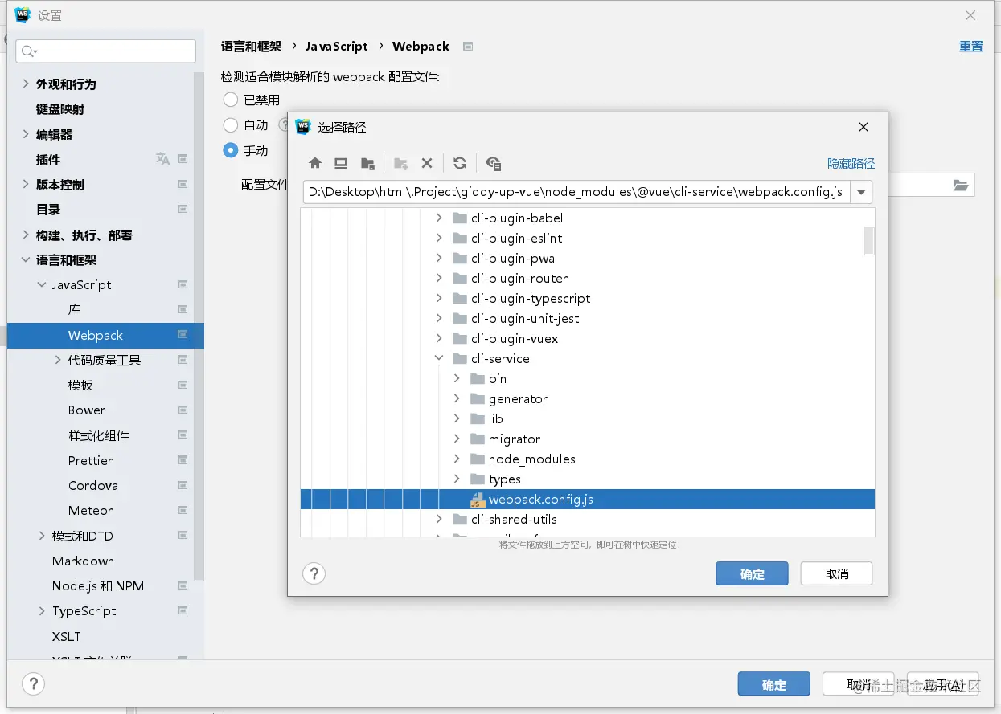Toggle show hidden files and directories icon

tap(494, 163)
